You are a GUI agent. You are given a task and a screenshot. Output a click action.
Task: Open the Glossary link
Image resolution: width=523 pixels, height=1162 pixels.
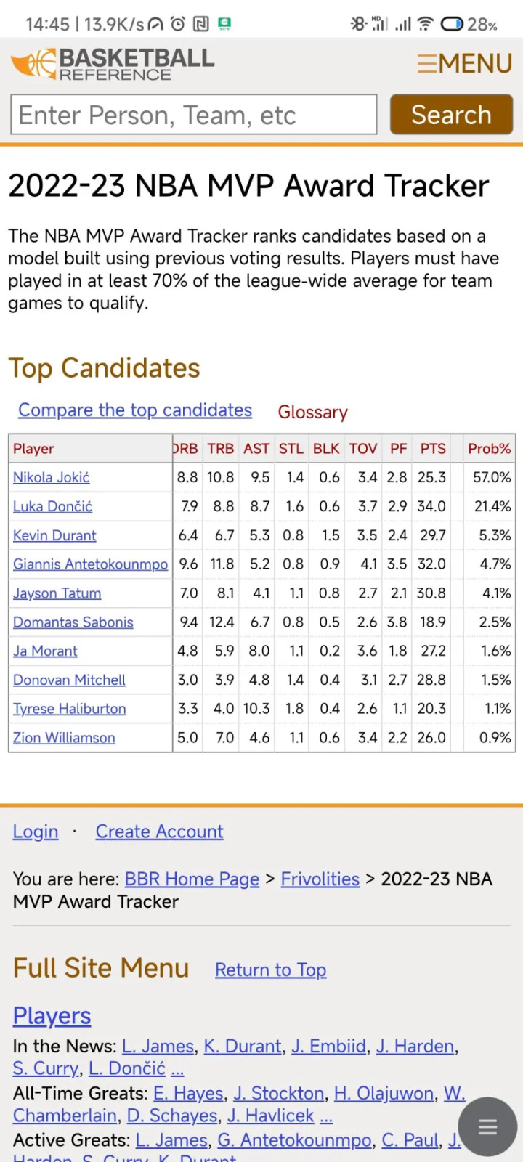point(313,412)
